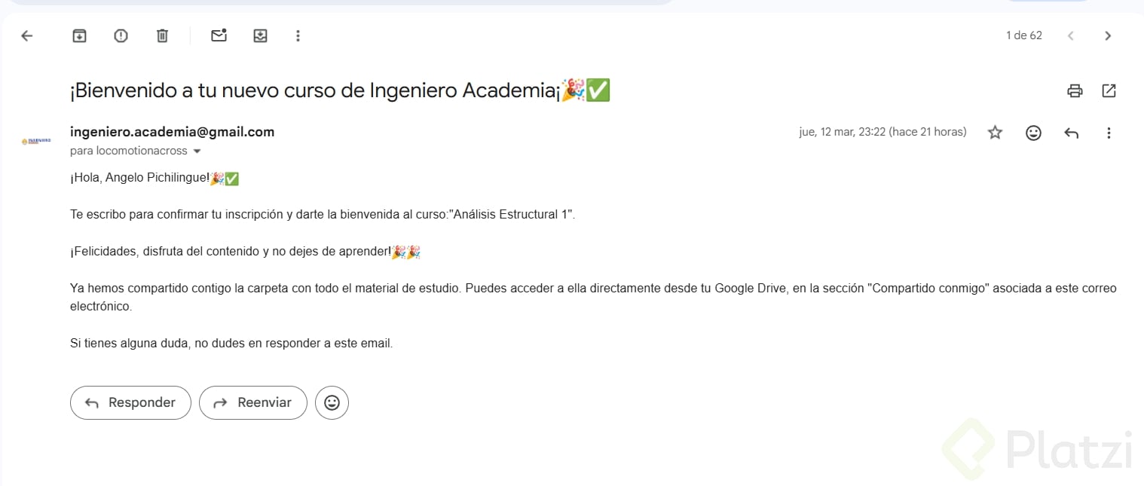The width and height of the screenshot is (1144, 486).
Task: Go to the next email conversation
Action: (1107, 35)
